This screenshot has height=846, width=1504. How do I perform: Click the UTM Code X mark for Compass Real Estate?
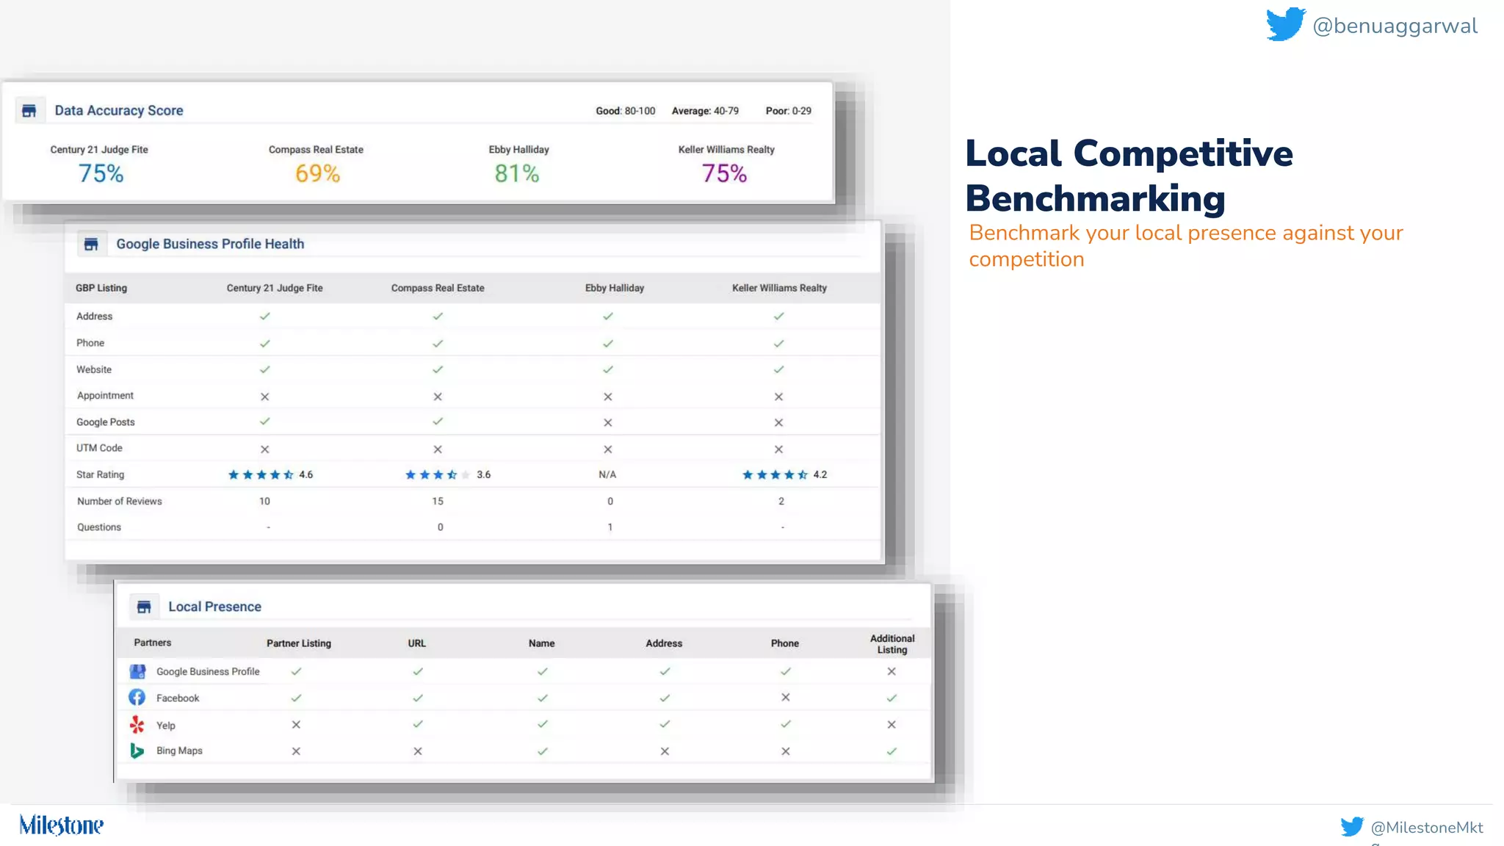[438, 449]
